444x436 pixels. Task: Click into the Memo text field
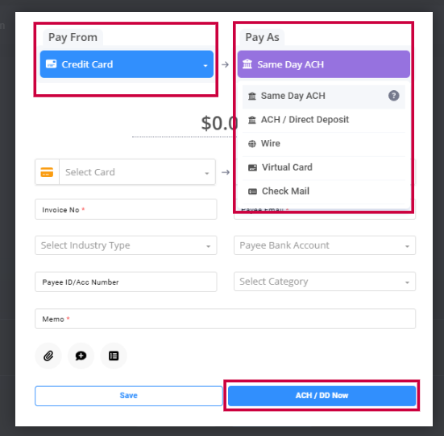(225, 319)
